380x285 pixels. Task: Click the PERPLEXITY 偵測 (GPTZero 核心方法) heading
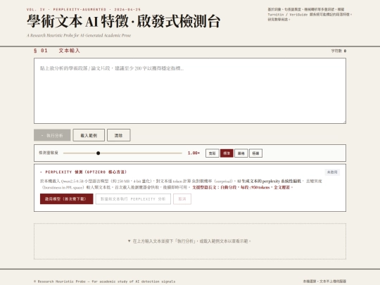coord(83,172)
